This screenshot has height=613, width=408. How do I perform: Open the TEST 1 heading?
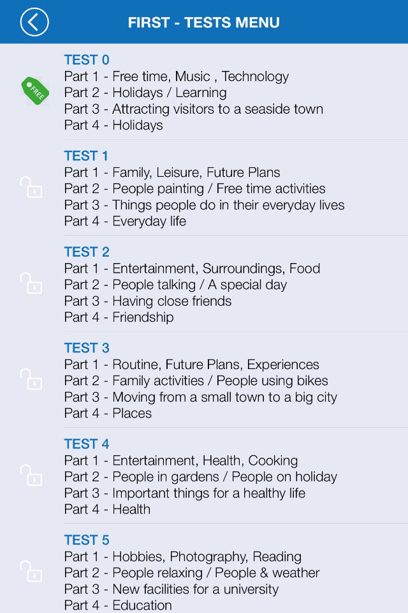[86, 156]
